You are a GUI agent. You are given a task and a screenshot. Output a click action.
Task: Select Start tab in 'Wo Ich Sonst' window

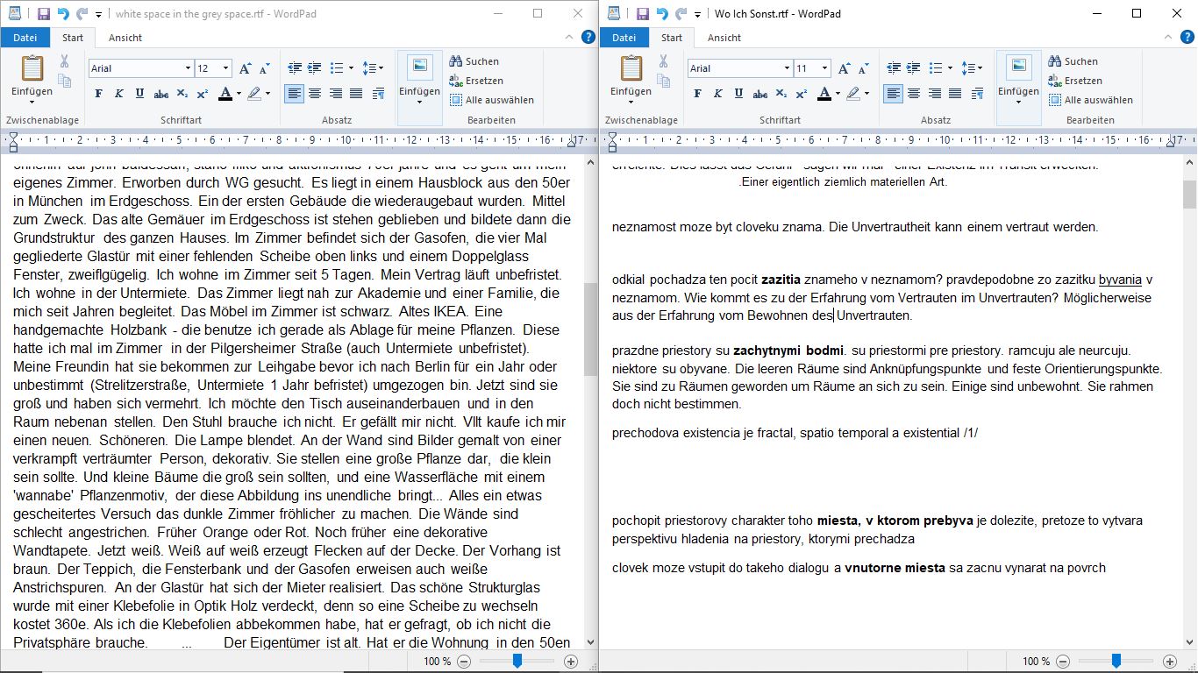tap(672, 38)
